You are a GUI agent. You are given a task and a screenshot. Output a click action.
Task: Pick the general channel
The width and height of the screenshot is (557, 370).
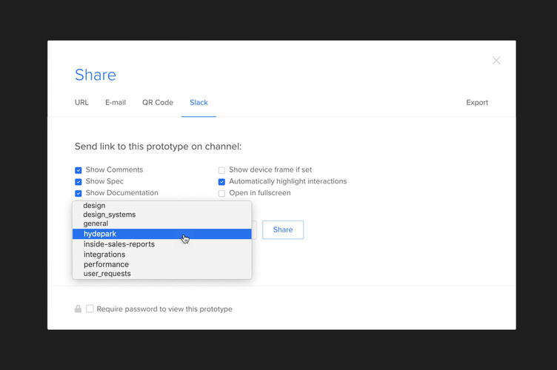[162, 223]
